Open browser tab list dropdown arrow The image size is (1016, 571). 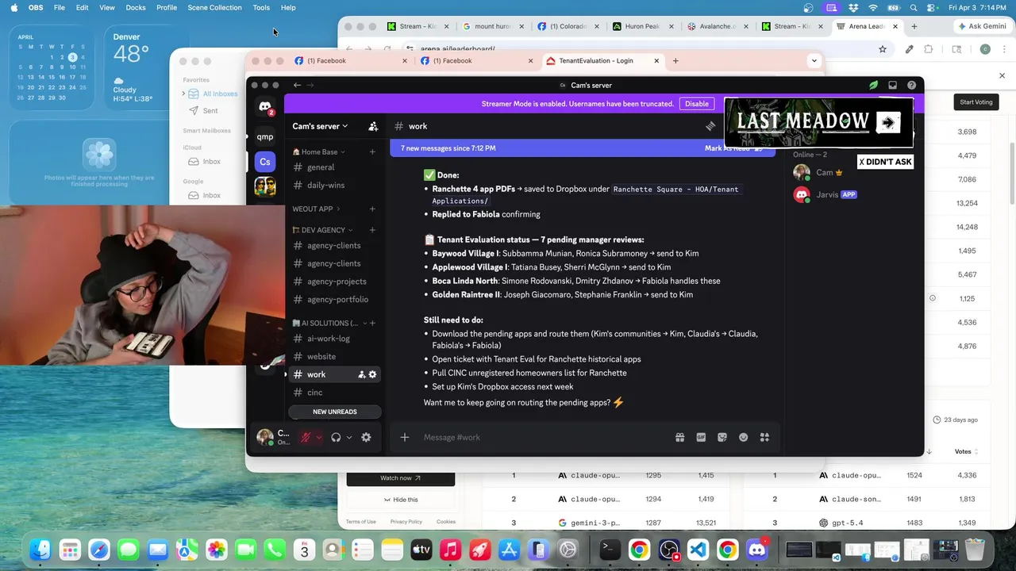coord(814,60)
